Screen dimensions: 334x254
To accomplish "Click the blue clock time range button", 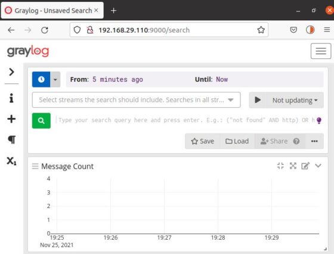I will [x=41, y=79].
